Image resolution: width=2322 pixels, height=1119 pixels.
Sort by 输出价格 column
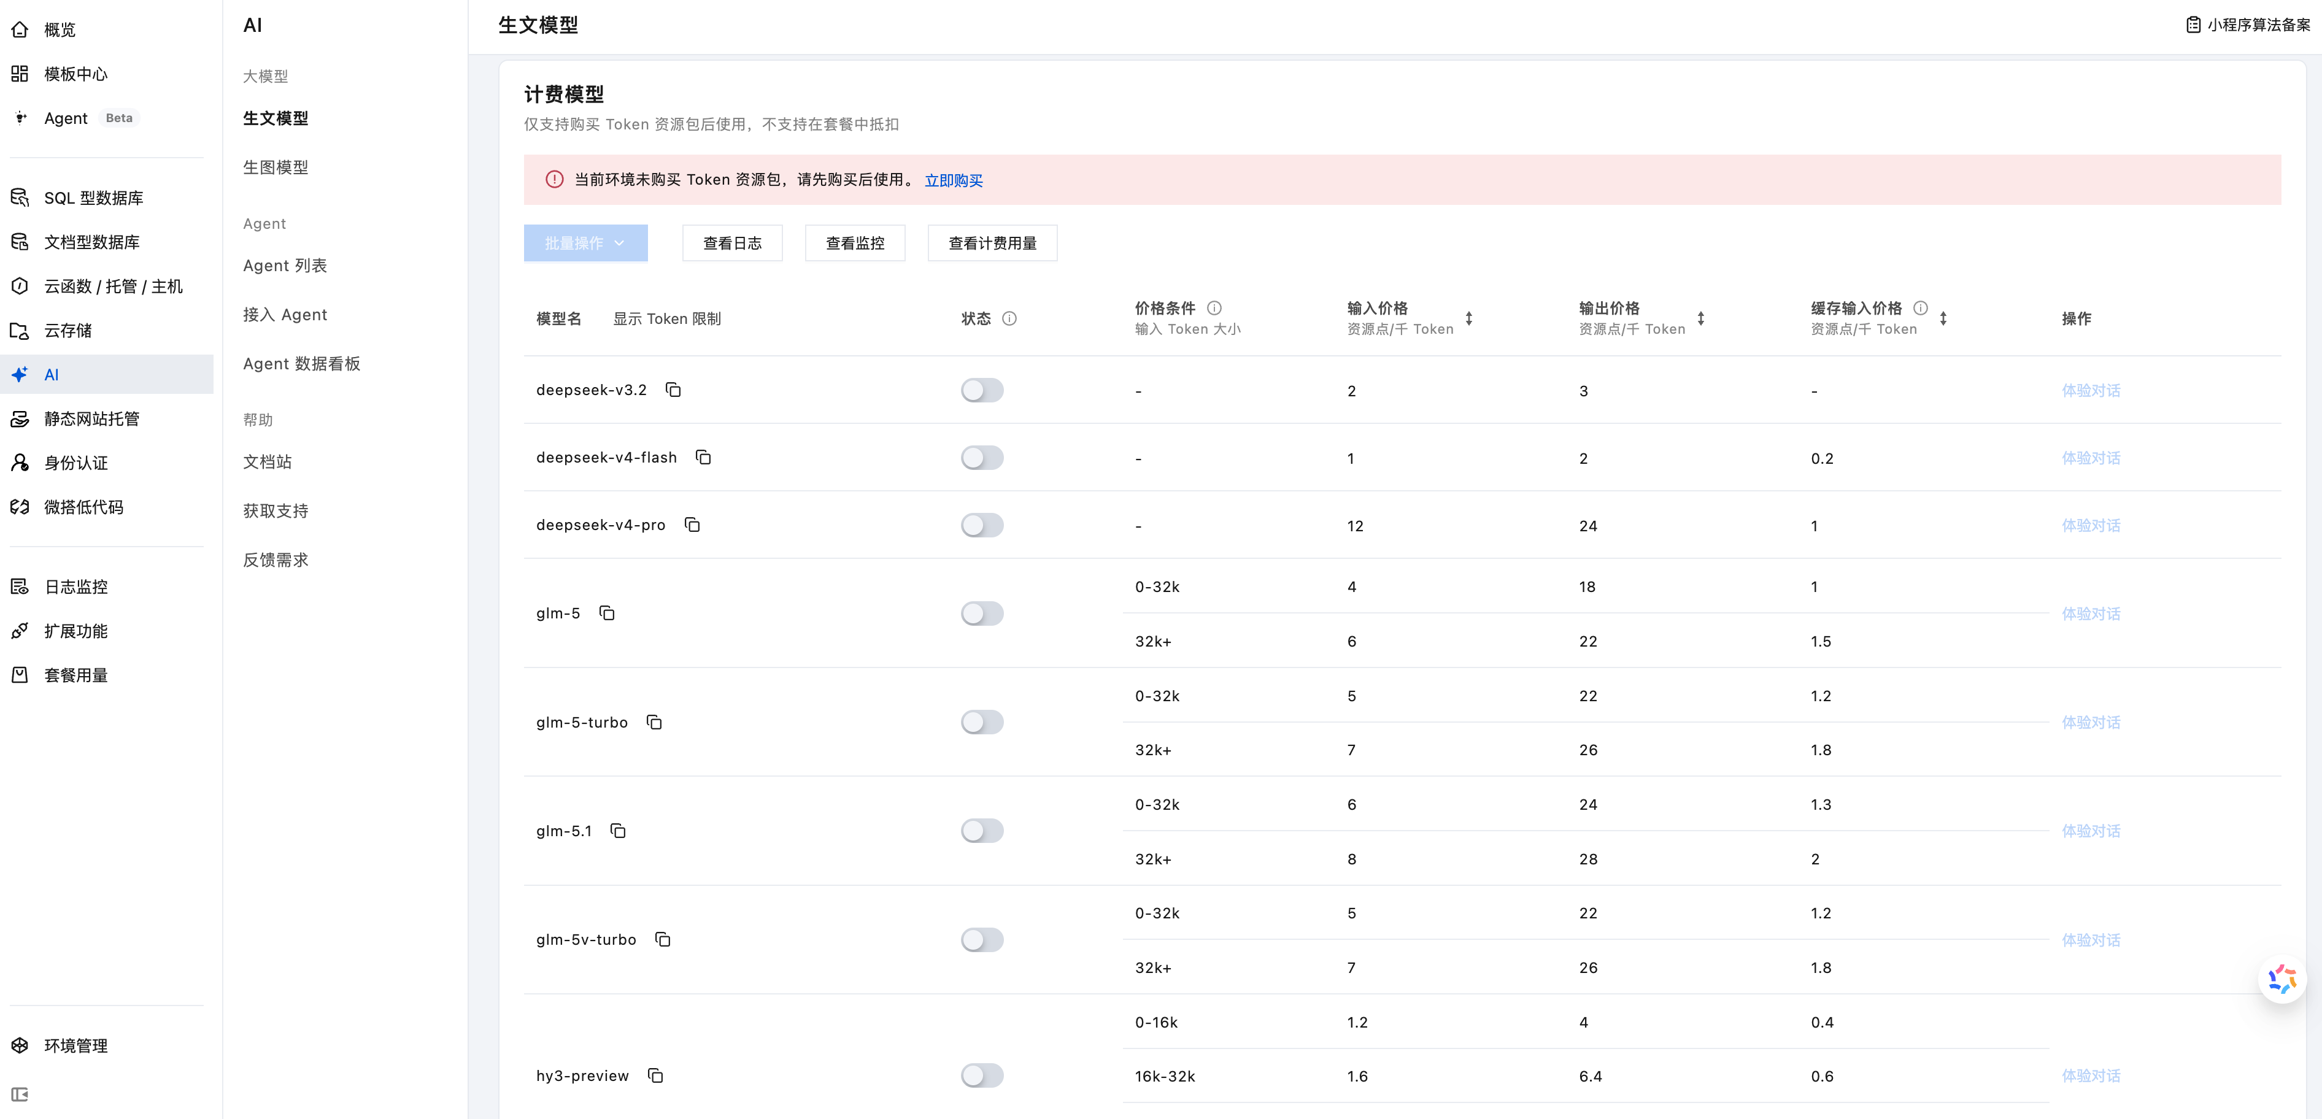(x=1701, y=318)
